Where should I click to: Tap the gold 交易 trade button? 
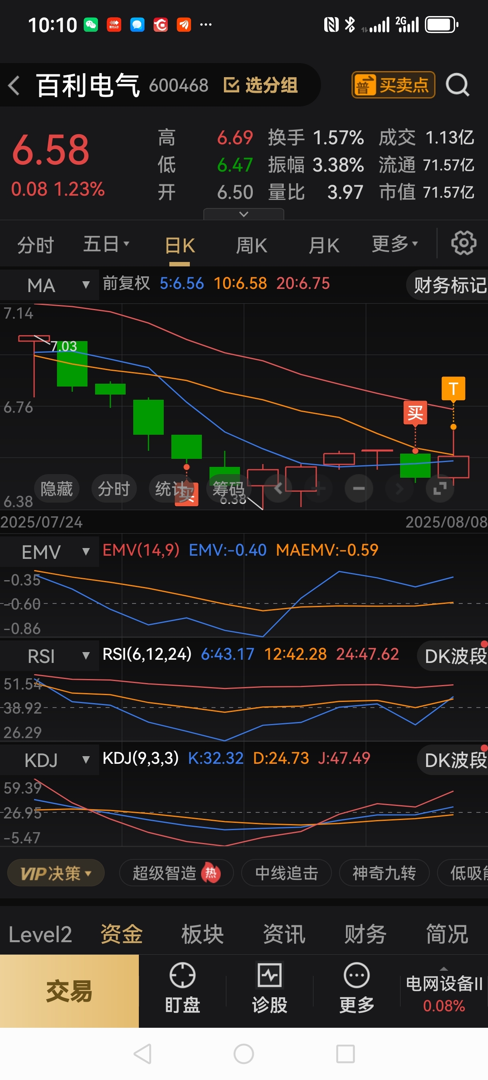pos(69,991)
